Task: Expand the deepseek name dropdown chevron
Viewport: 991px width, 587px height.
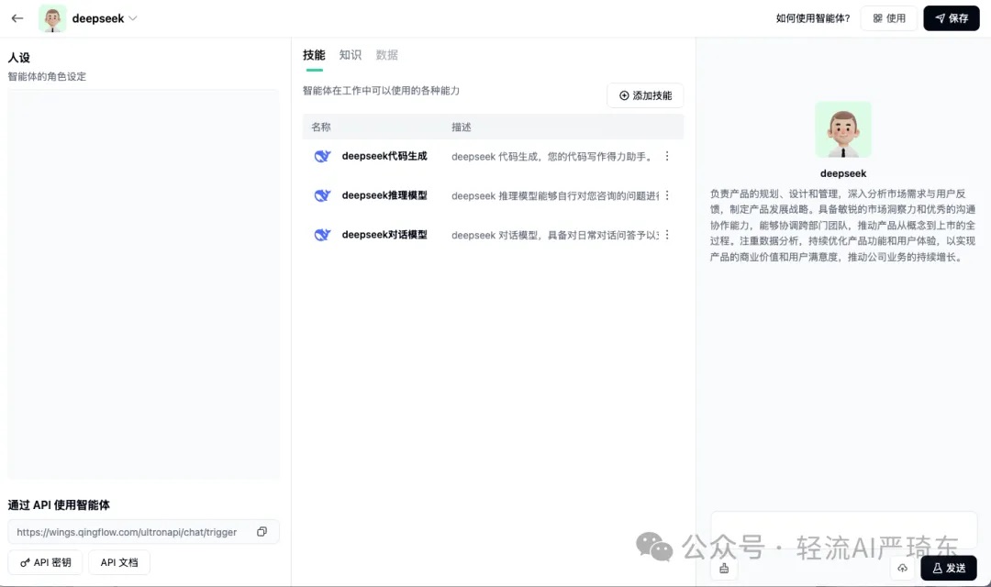Action: coord(133,18)
